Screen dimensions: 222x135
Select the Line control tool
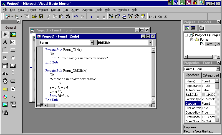tap(13, 97)
